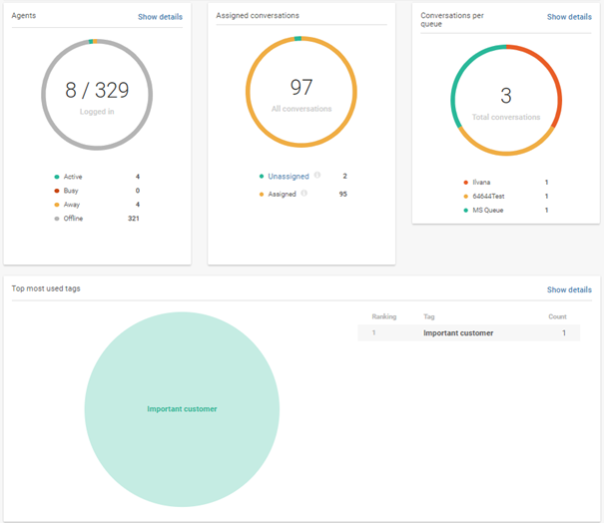Click the 3 Total conversations donut center
Image resolution: width=604 pixels, height=523 pixels.
tap(506, 100)
